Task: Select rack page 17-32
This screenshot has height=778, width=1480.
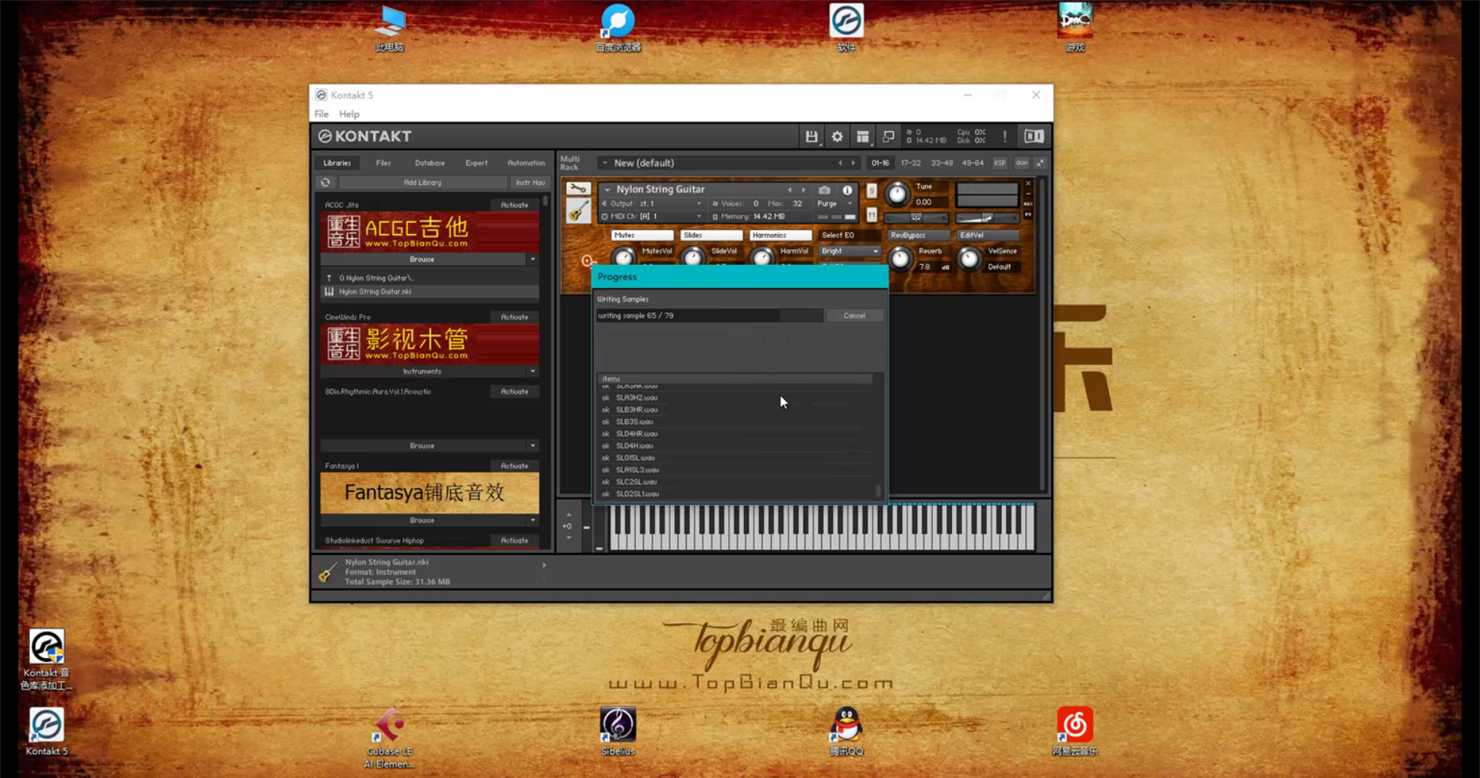Action: coord(910,163)
